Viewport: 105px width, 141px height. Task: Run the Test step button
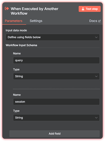click(x=90, y=9)
